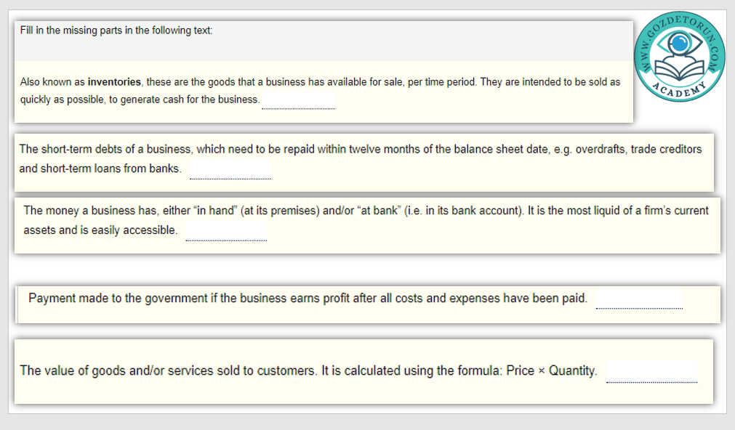
Task: Click the blank after 'is easily accessible'
Action: click(226, 231)
